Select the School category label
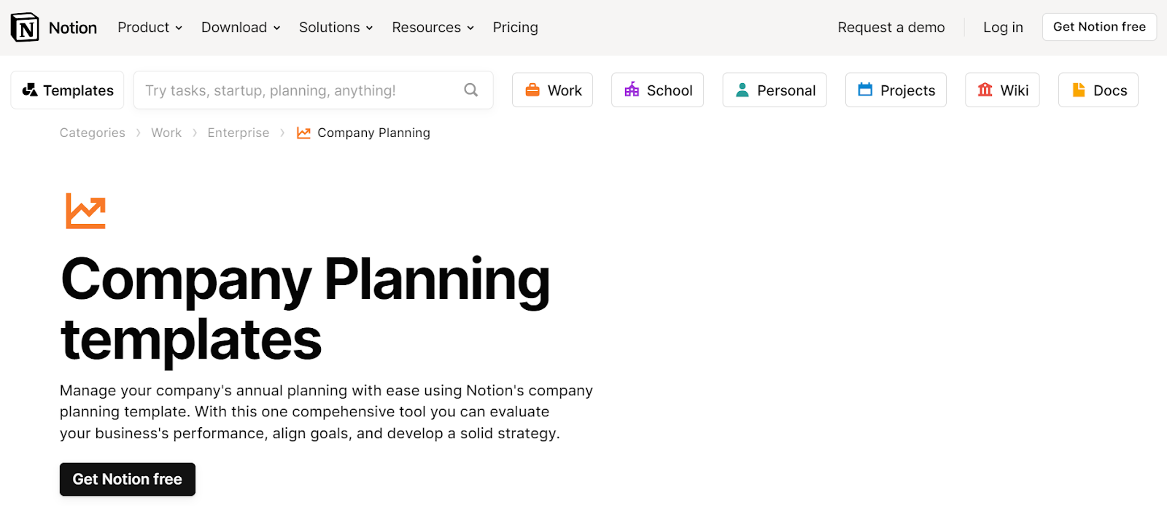This screenshot has width=1167, height=506. pos(670,90)
